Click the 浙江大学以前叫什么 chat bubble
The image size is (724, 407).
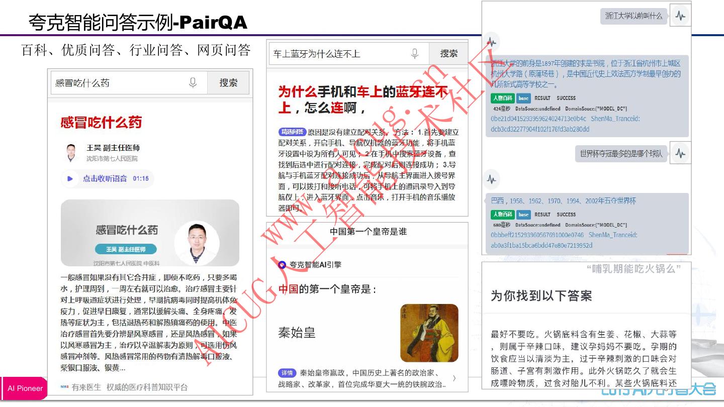point(633,16)
